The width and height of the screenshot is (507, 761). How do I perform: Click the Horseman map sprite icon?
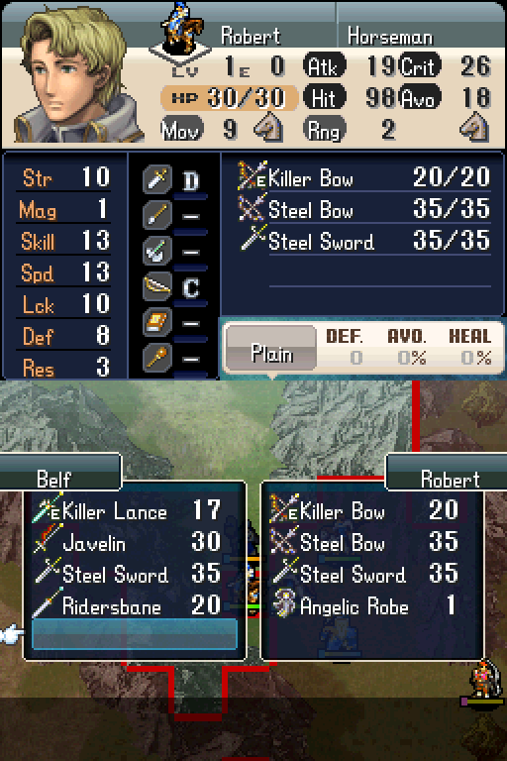pos(180,29)
